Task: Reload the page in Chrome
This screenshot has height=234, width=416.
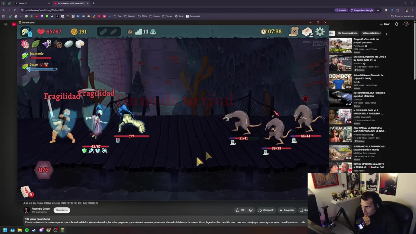Action: (15, 10)
